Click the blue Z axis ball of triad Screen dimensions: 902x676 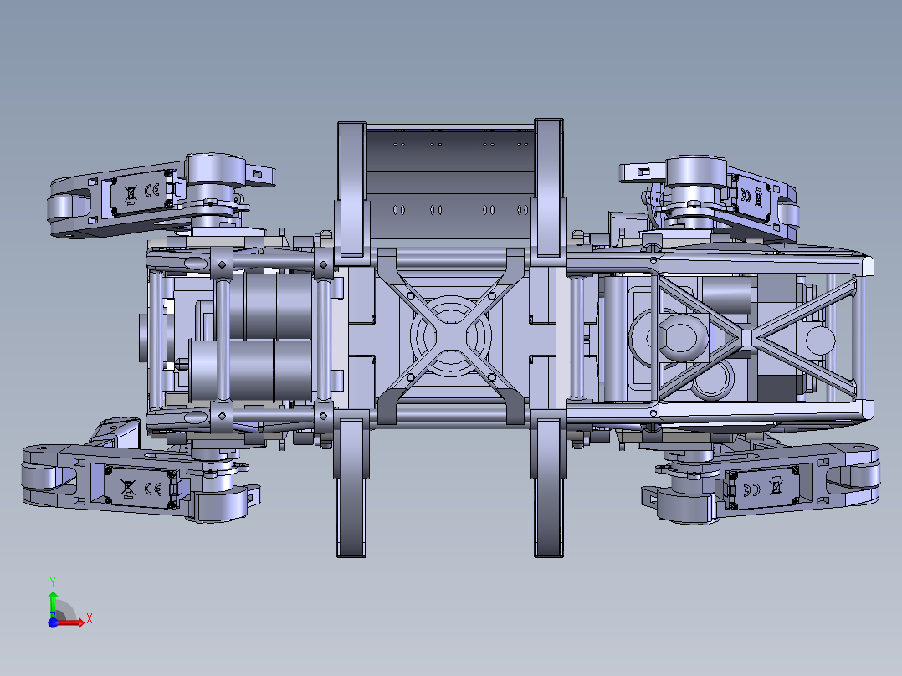click(53, 622)
